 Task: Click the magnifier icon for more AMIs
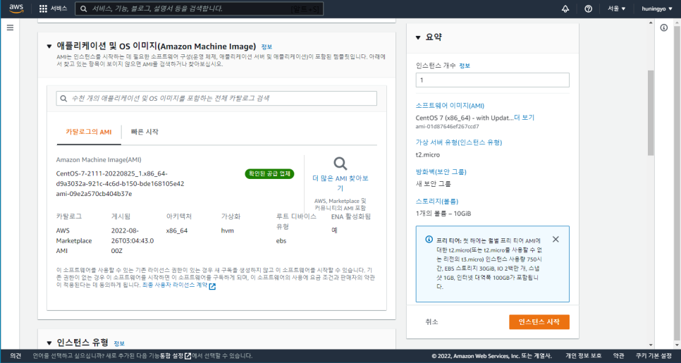click(340, 164)
